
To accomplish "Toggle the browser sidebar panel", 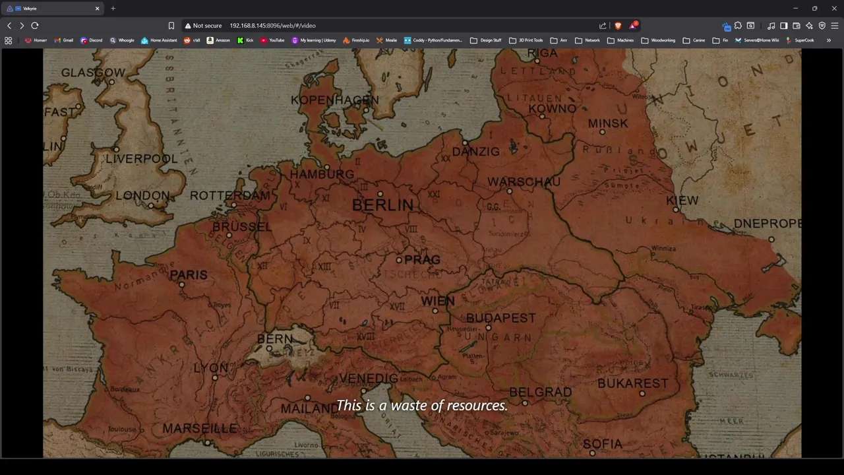I will (x=784, y=26).
